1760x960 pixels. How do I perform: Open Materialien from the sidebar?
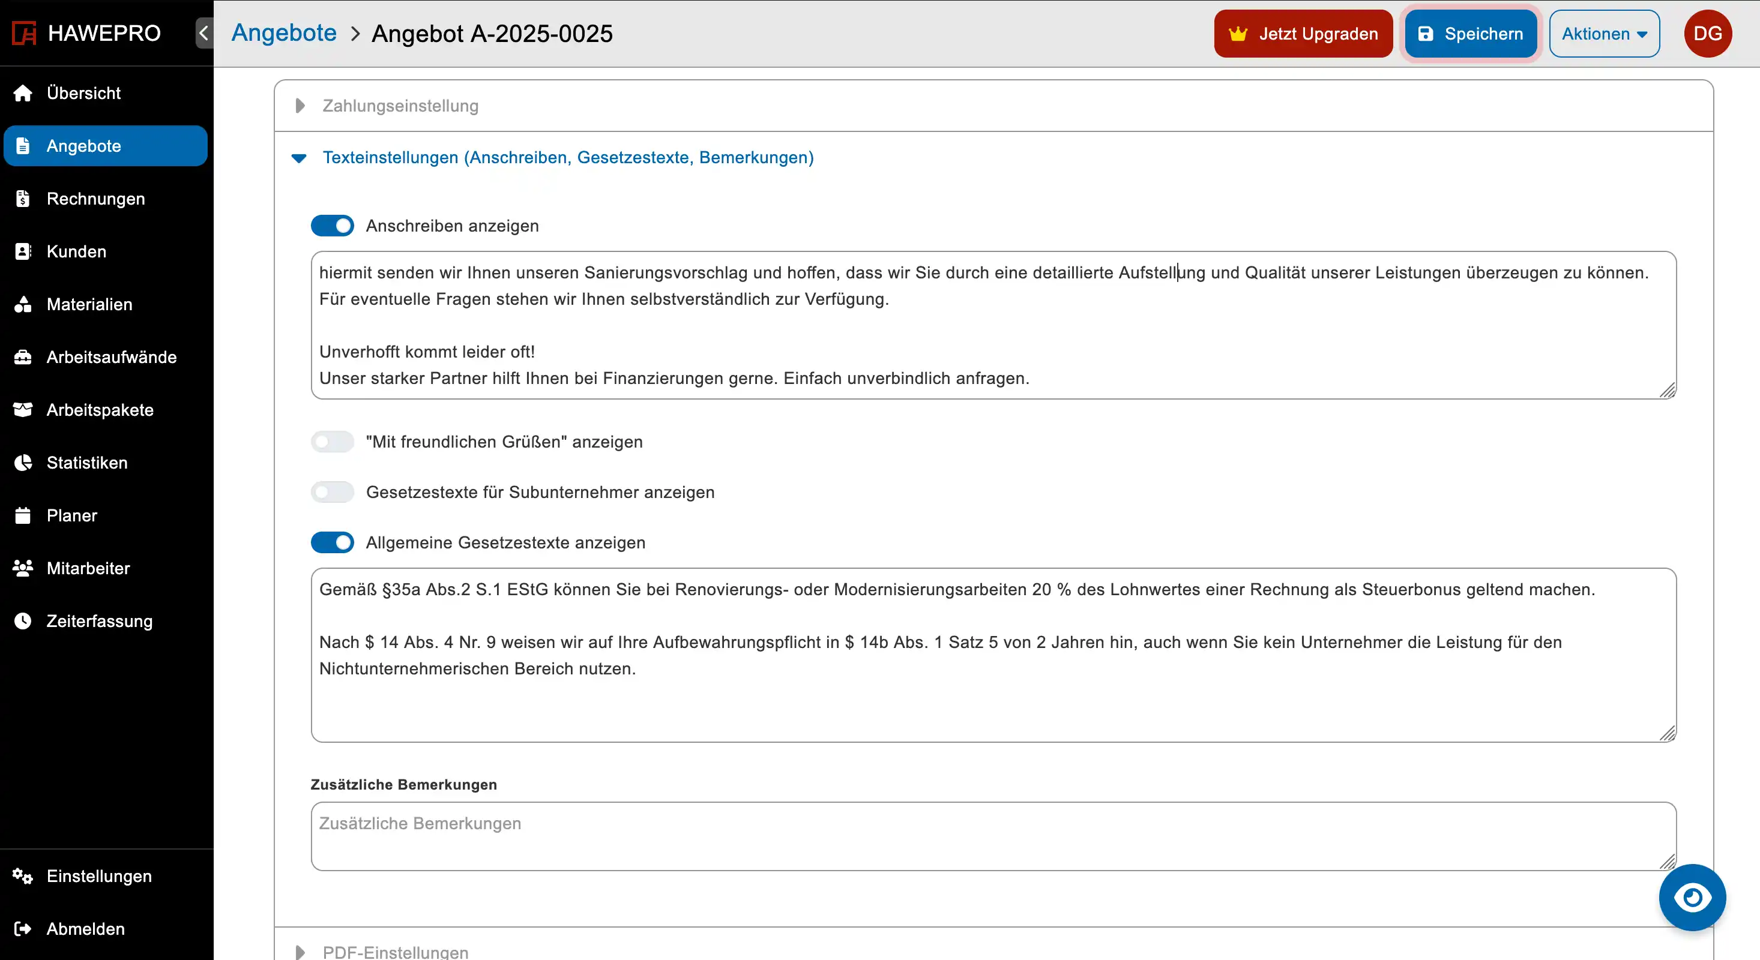105,305
